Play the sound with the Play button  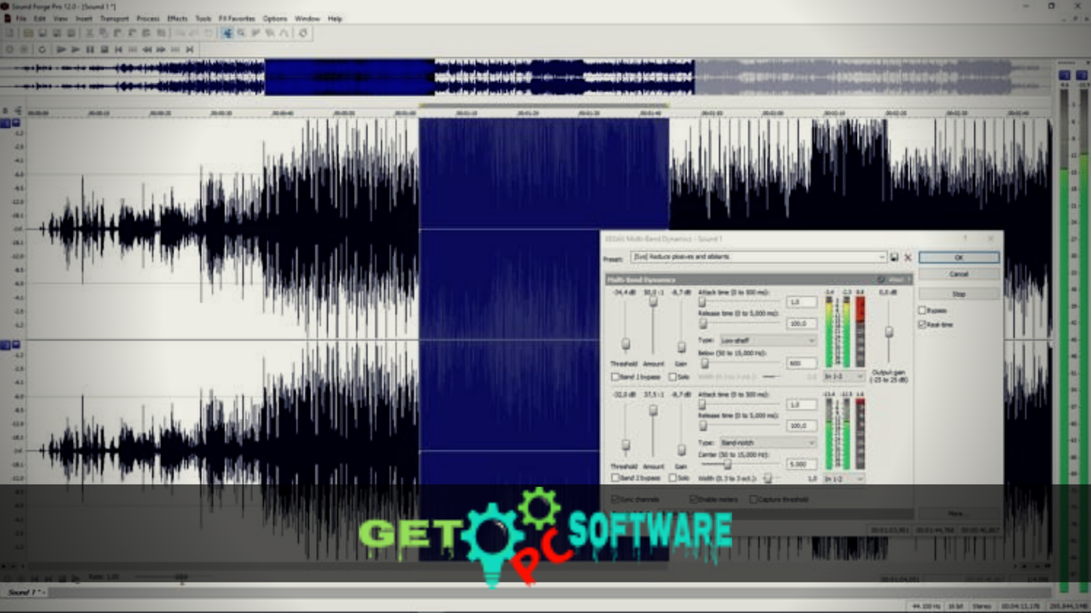75,50
